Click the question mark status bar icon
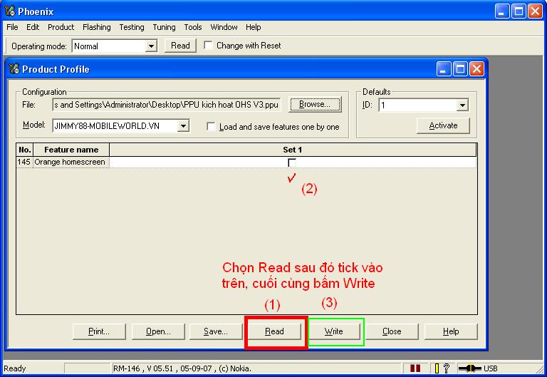Screen dimensions: 547x377 click(447, 368)
